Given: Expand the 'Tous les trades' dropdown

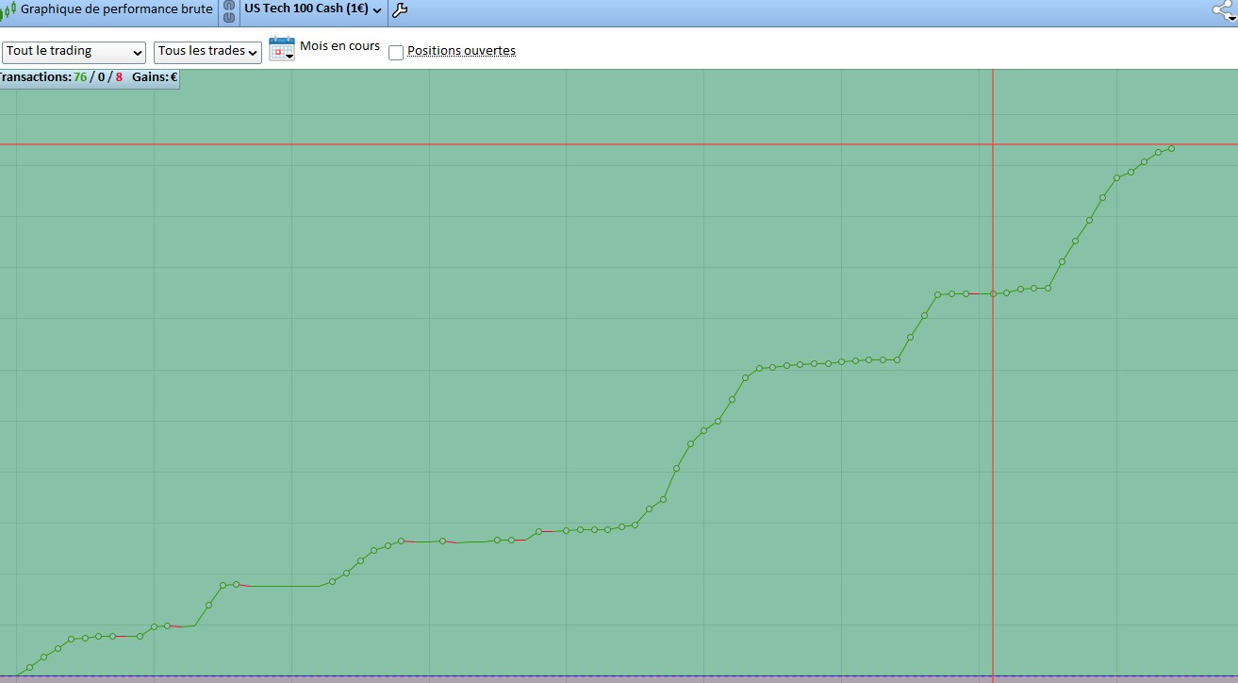Looking at the screenshot, I should click(x=207, y=52).
